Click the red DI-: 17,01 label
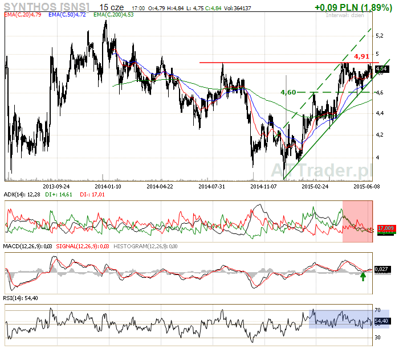399x349 pixels. 92,195
